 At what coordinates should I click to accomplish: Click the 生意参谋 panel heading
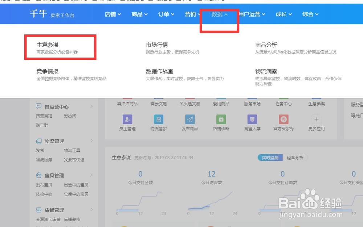click(x=121, y=157)
